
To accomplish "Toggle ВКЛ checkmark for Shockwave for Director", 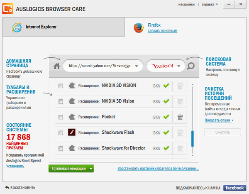I will point(166,148).
